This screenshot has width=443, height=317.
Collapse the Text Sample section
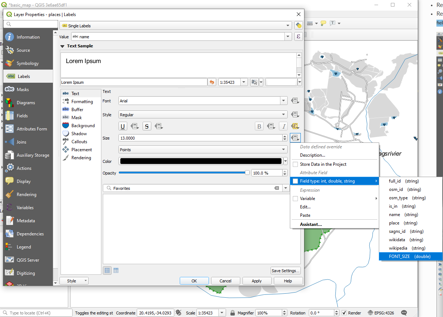(62, 46)
